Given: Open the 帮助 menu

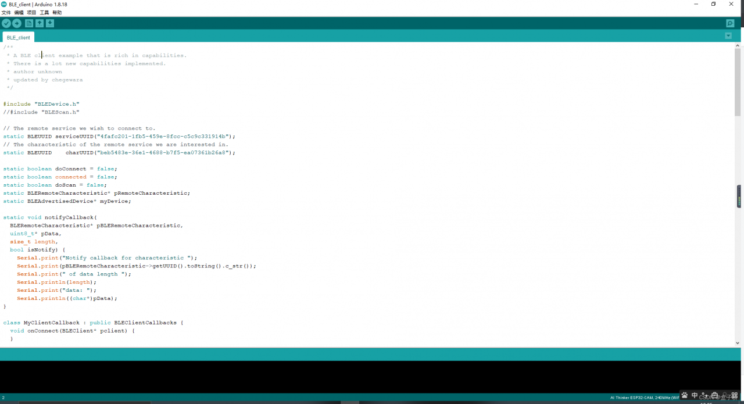Looking at the screenshot, I should (x=57, y=12).
